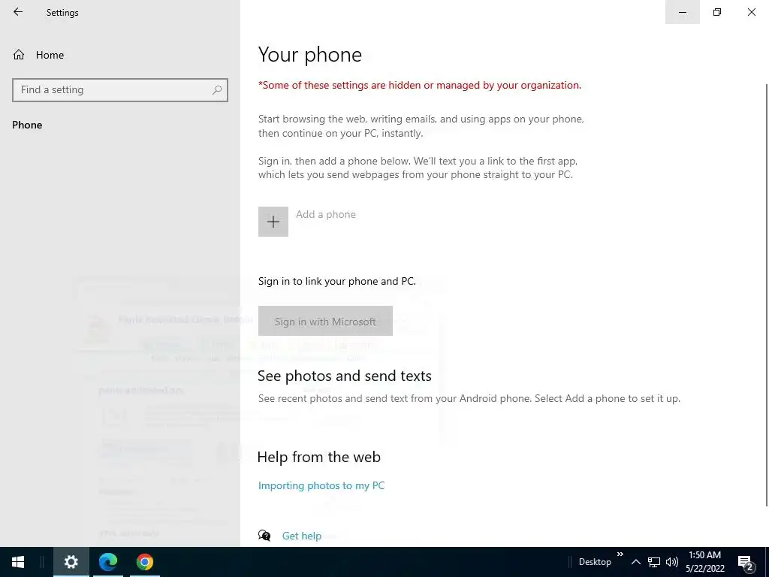Click the red managed by organization notice
Image resolution: width=769 pixels, height=577 pixels.
pyautogui.click(x=420, y=85)
